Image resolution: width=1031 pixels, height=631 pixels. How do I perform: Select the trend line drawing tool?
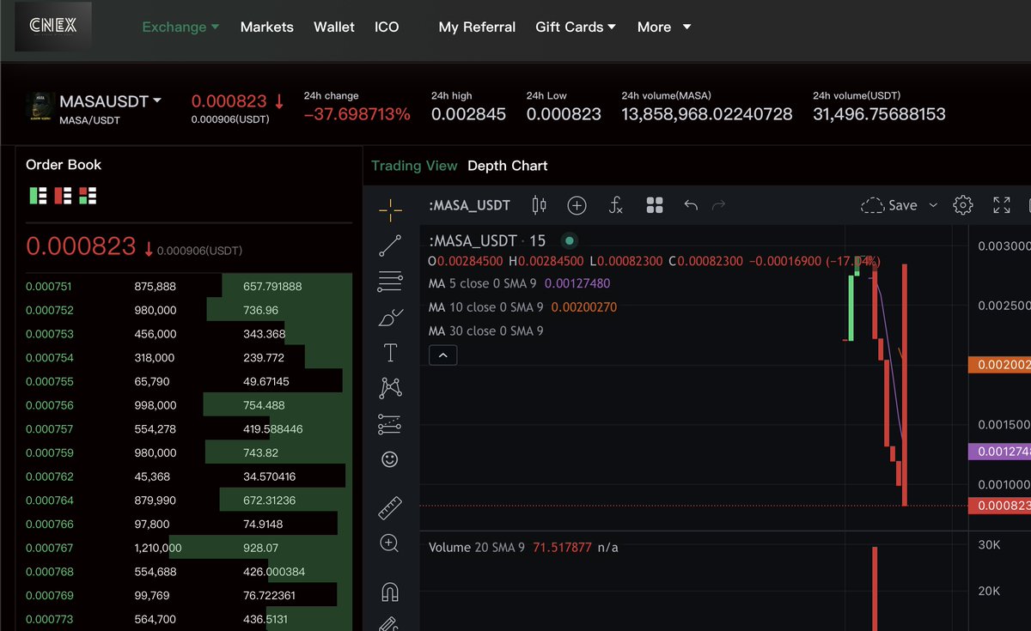click(390, 246)
